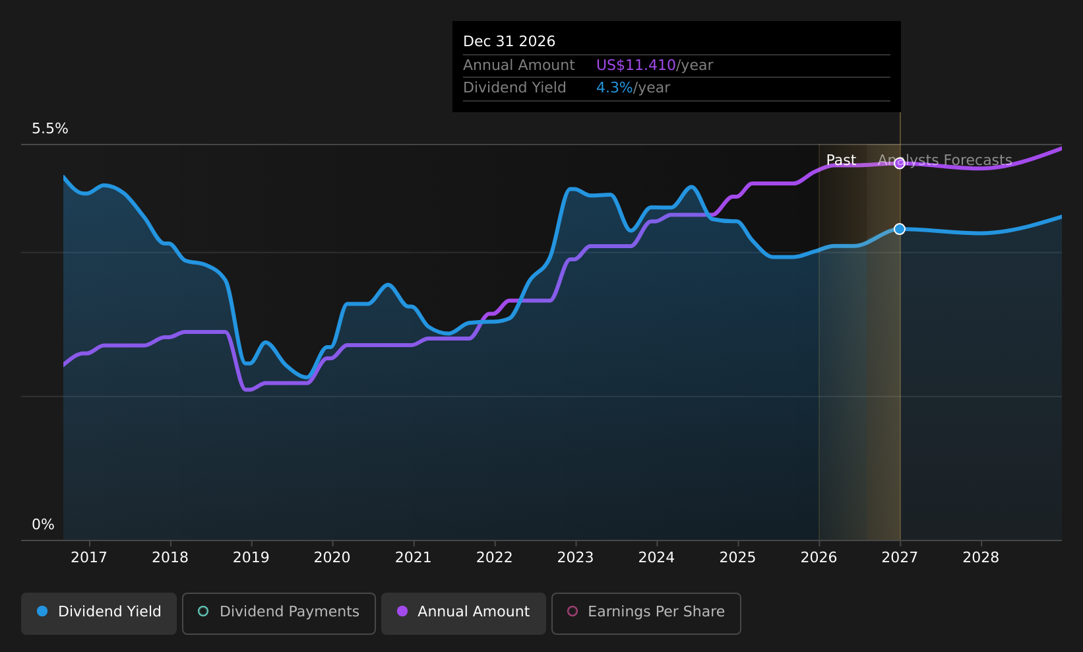Click the 4.3% dividend yield value
The width and height of the screenshot is (1083, 652).
[615, 88]
